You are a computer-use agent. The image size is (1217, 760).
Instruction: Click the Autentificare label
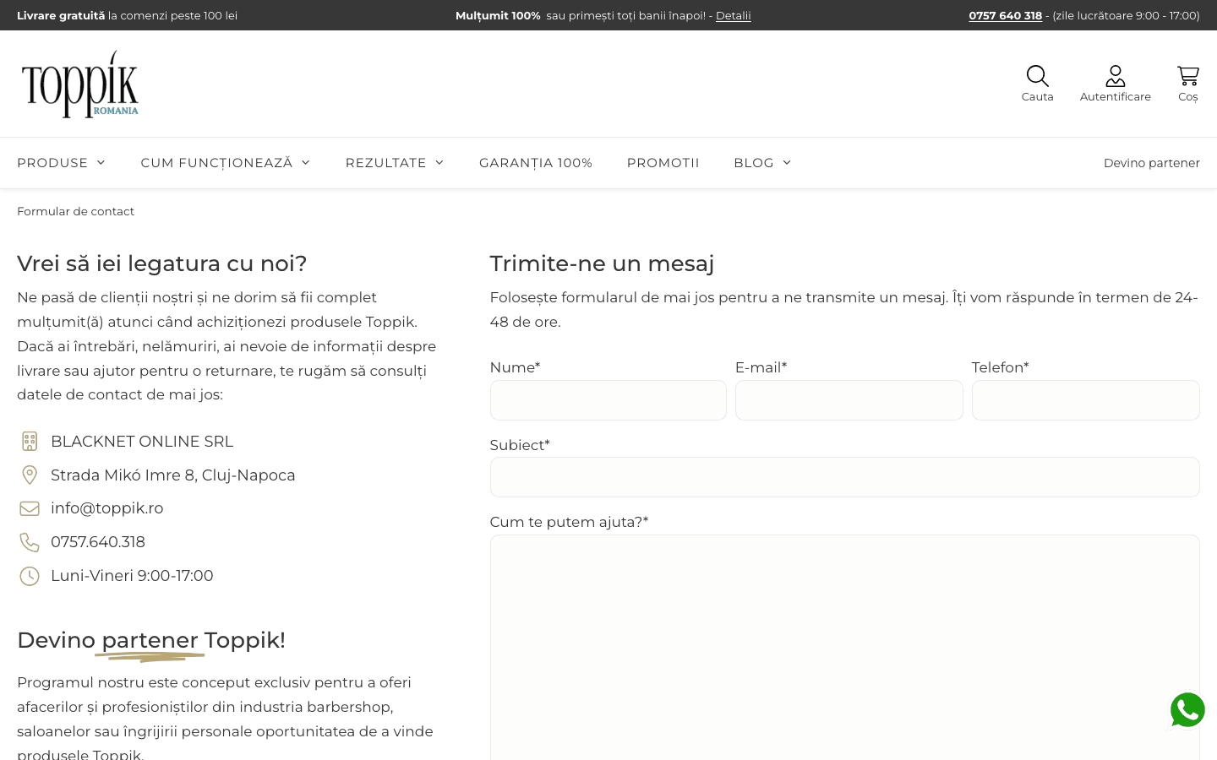(1116, 97)
